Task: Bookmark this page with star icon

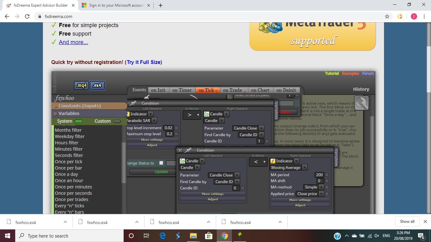Action: click(x=387, y=16)
